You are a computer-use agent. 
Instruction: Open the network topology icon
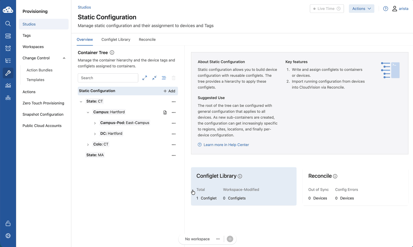tap(8, 98)
